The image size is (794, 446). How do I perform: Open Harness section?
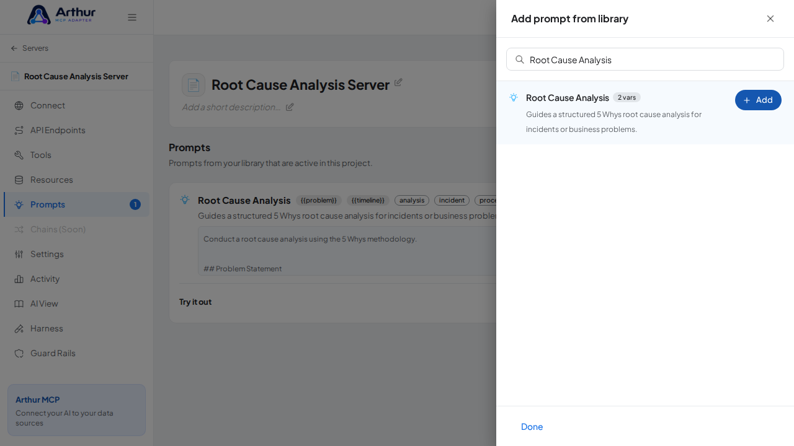(76, 328)
